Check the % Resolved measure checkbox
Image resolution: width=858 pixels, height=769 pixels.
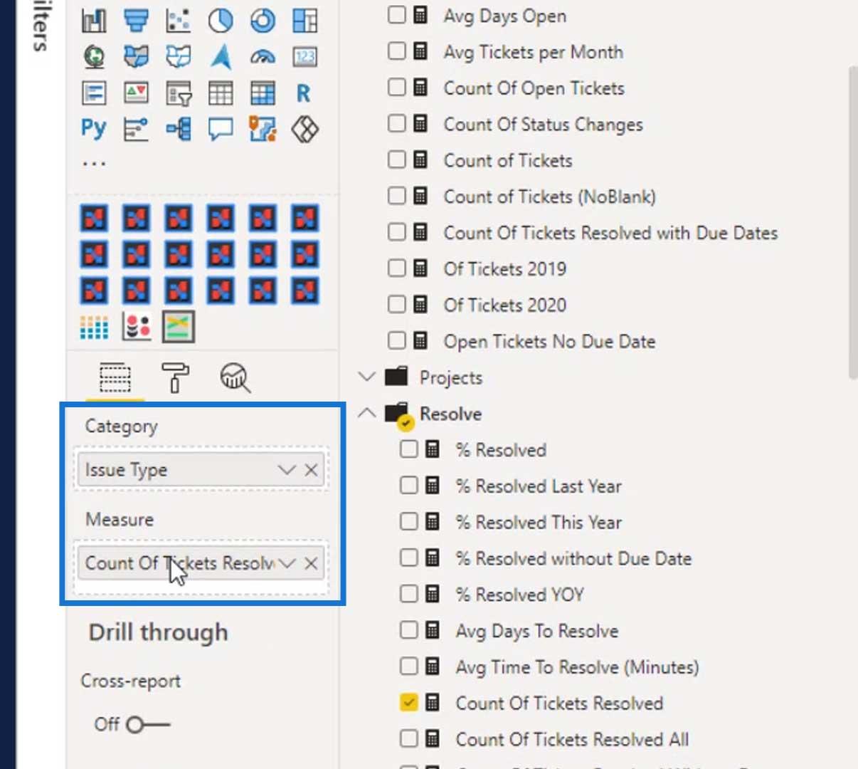408,449
